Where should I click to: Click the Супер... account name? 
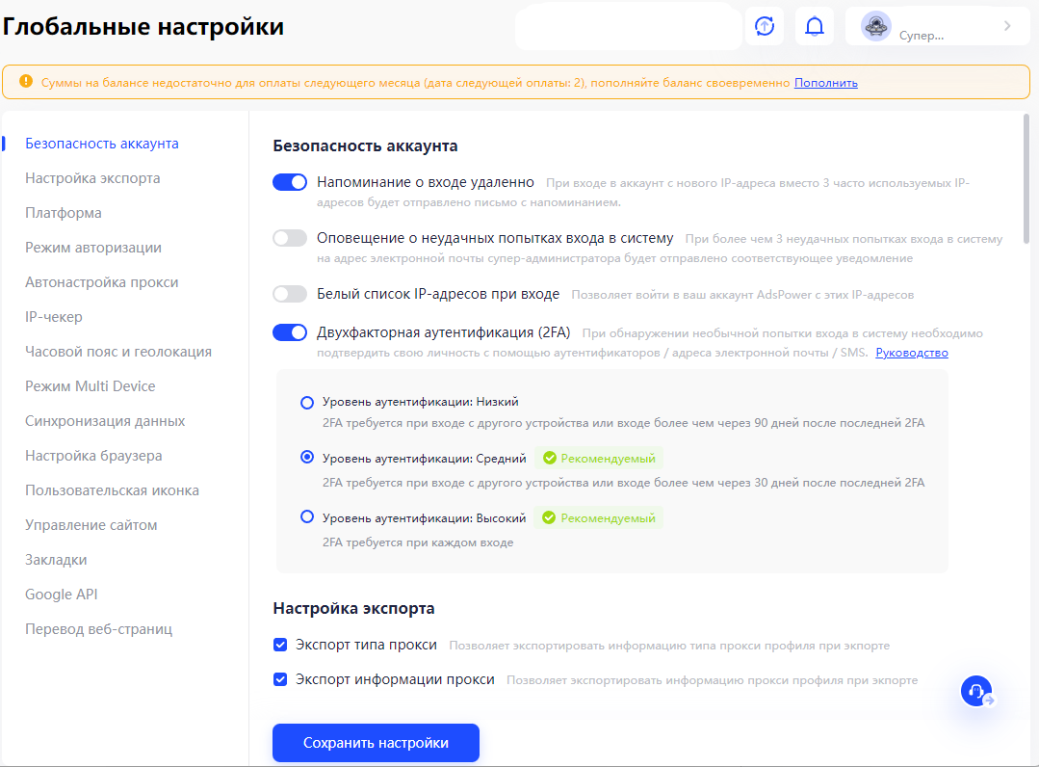coord(922,36)
